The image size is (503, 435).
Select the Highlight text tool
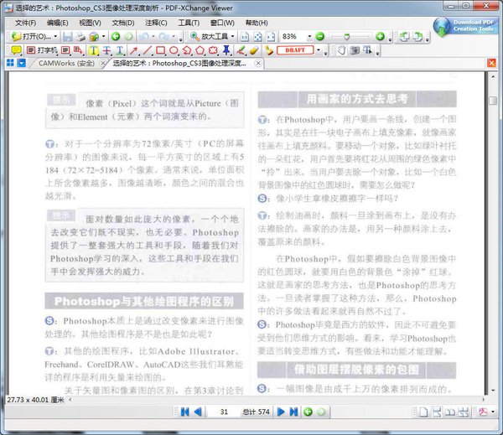coord(93,50)
